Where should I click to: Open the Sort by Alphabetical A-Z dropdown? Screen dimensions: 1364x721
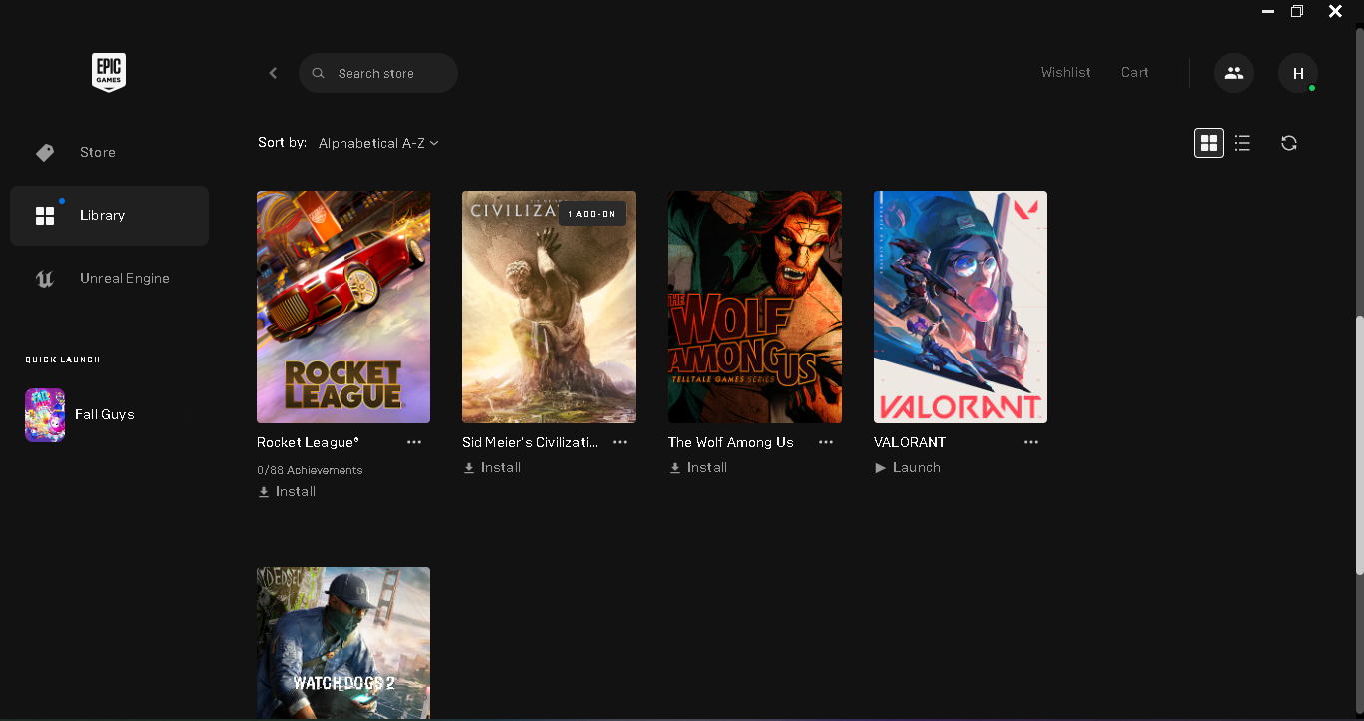tap(378, 143)
